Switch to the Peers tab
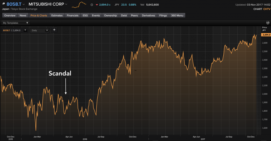The height and width of the screenshot is (141, 271). point(134,15)
